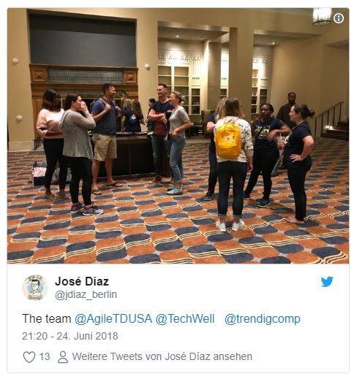The image size is (357, 379).
Task: Click the info icon on the photo
Action: [339, 18]
